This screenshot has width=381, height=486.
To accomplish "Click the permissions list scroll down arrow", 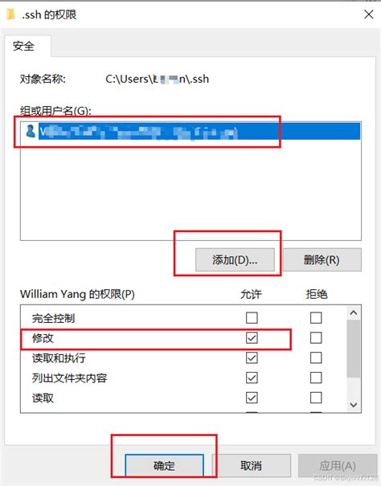I will click(354, 405).
